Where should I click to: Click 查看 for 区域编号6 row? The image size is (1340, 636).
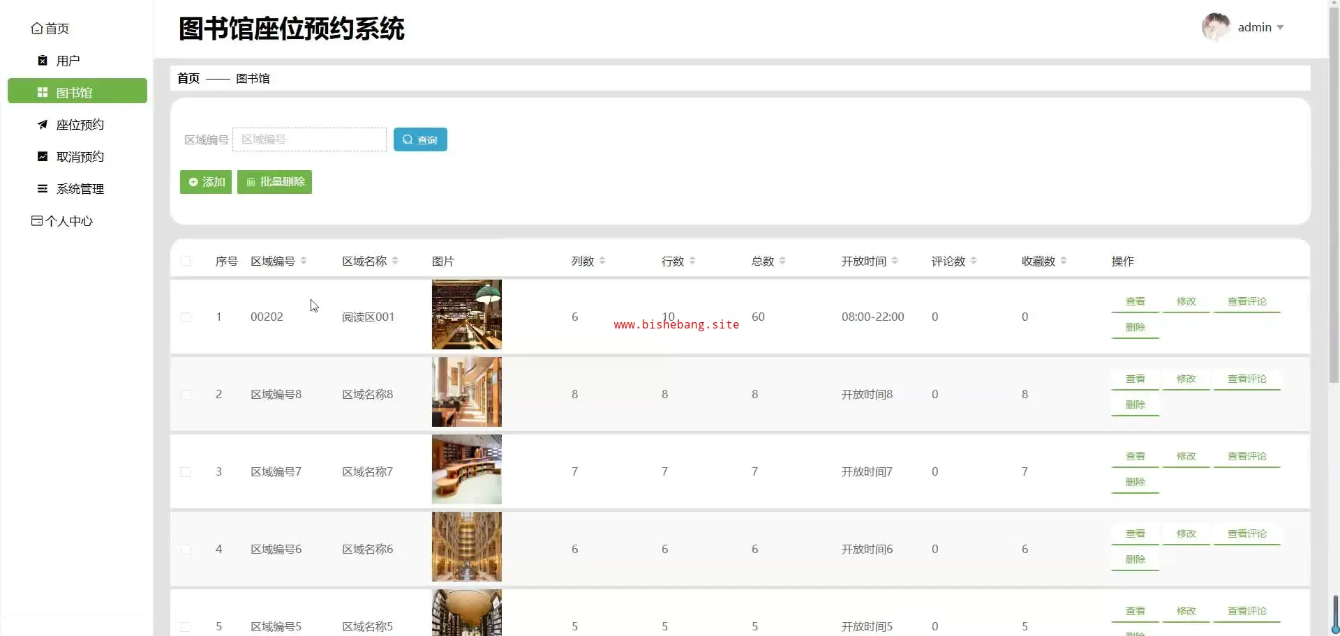click(1136, 534)
